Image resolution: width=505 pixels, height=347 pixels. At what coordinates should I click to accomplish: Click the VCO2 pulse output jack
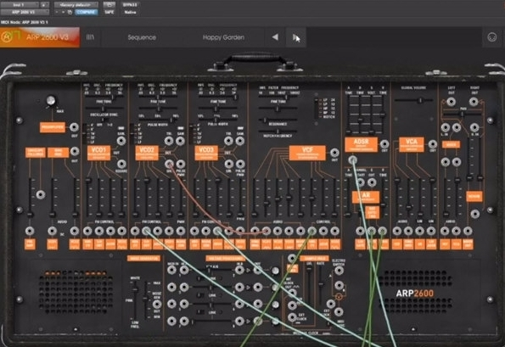(181, 164)
